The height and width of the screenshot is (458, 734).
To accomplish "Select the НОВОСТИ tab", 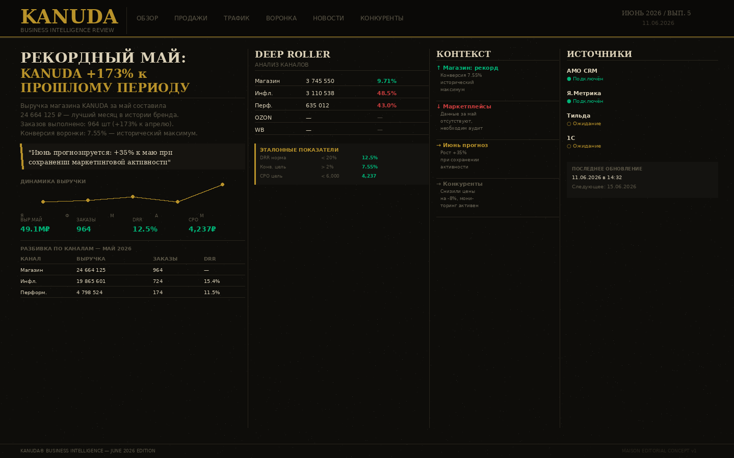I will (328, 18).
